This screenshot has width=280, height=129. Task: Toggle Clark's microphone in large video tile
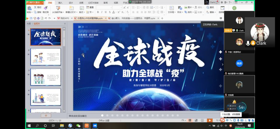248,43
